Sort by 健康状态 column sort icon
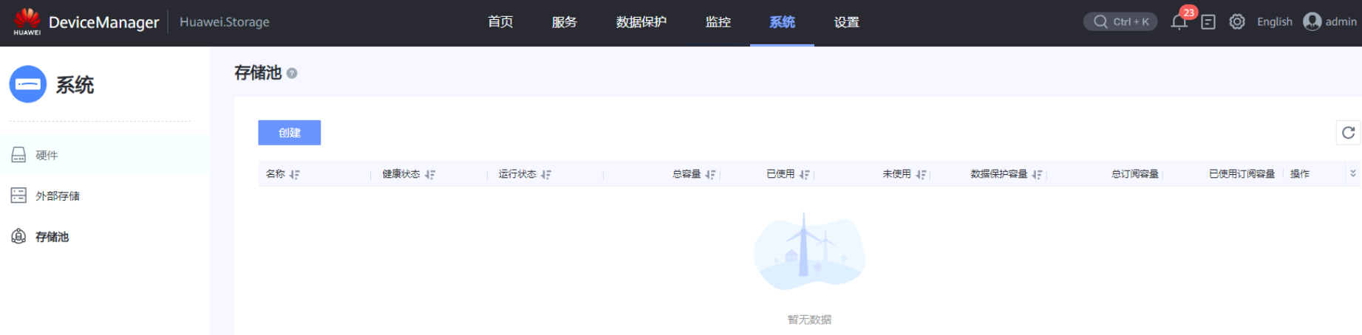This screenshot has height=335, width=1362. pyautogui.click(x=430, y=175)
